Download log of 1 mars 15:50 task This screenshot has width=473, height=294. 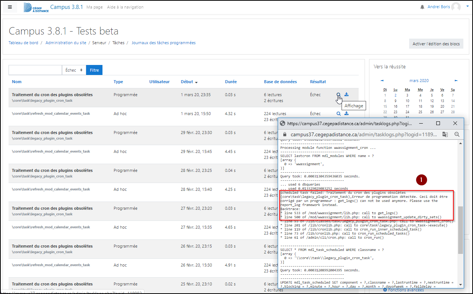click(346, 114)
